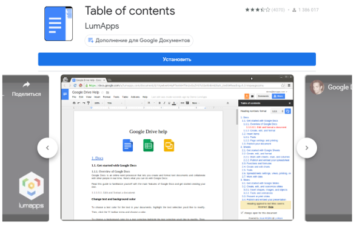The image size is (359, 228).
Task: Click the Поделиться share arrow in left thumbnail
Action: (26, 85)
